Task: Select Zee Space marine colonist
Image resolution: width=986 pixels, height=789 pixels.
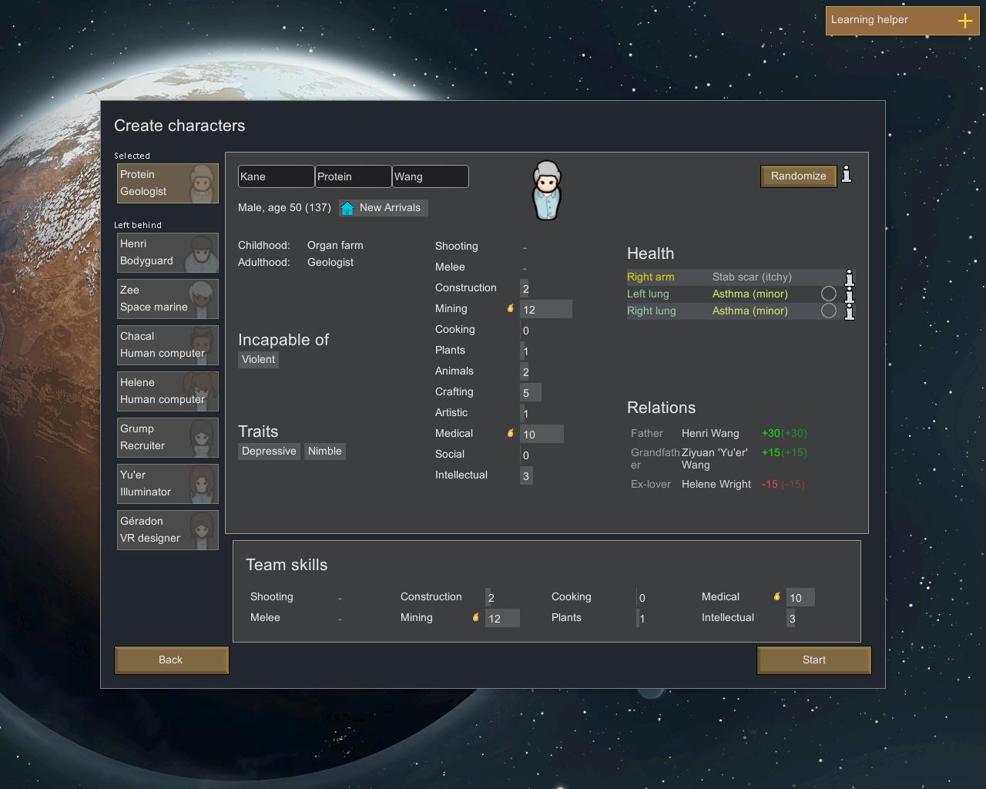Action: tap(167, 299)
